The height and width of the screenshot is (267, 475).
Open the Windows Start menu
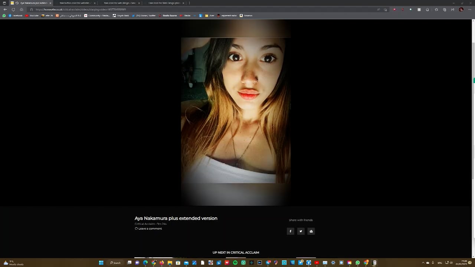pos(101,263)
